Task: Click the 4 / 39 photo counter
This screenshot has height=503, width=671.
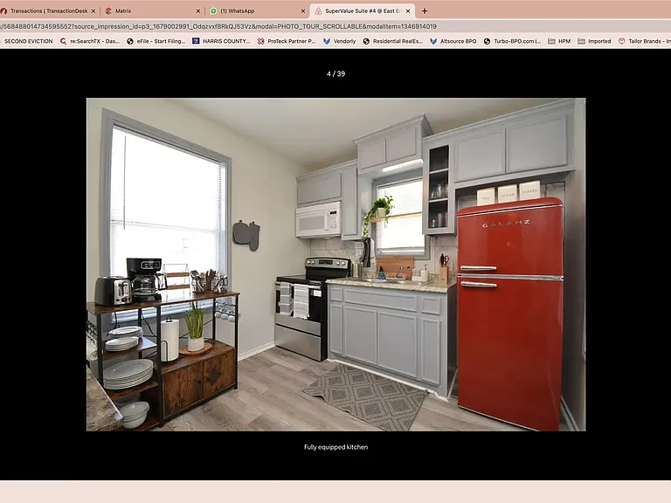Action: (335, 74)
